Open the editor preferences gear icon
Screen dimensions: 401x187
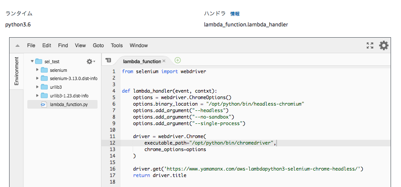coord(384,45)
